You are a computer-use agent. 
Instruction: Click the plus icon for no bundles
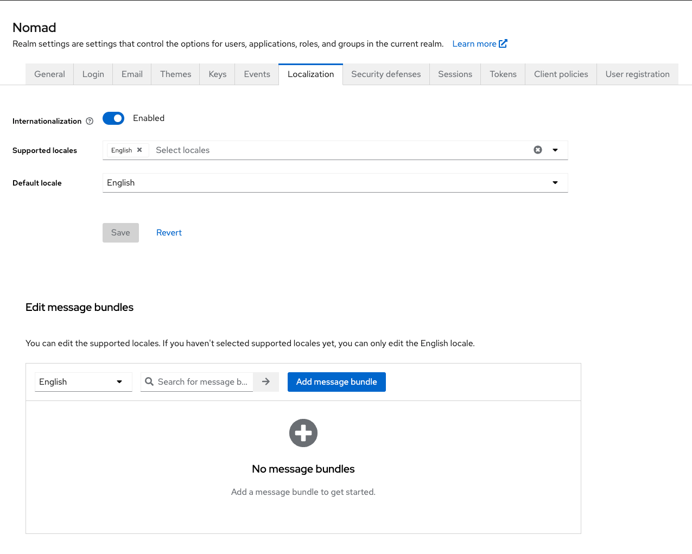(303, 433)
